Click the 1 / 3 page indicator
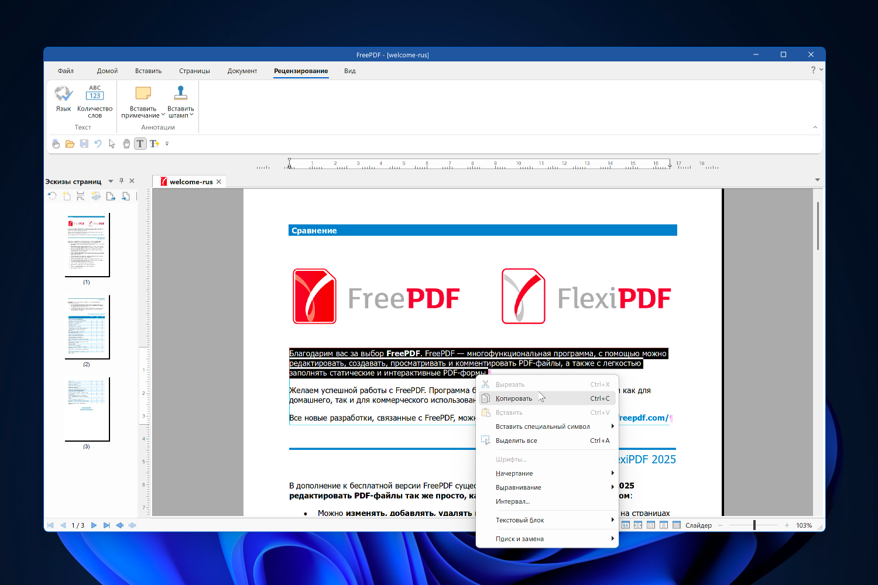878x585 pixels. point(78,525)
